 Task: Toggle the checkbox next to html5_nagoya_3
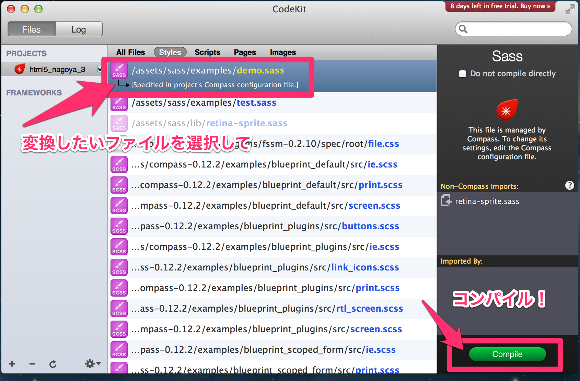point(99,69)
